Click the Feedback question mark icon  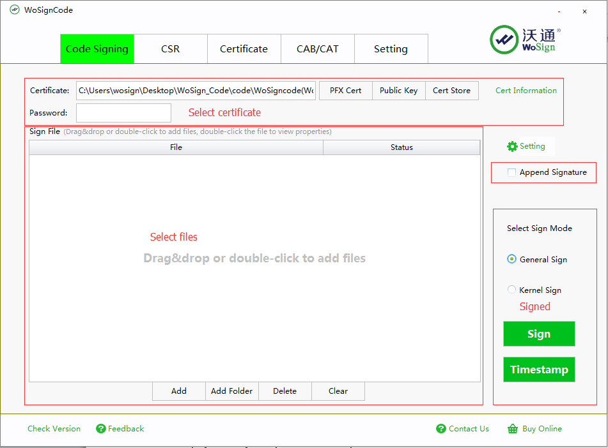tap(101, 429)
